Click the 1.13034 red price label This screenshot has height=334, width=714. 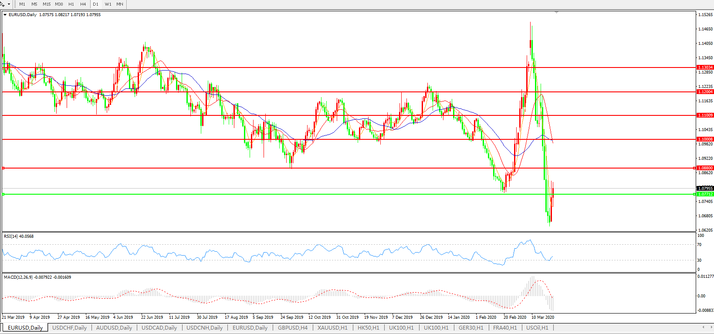point(705,67)
